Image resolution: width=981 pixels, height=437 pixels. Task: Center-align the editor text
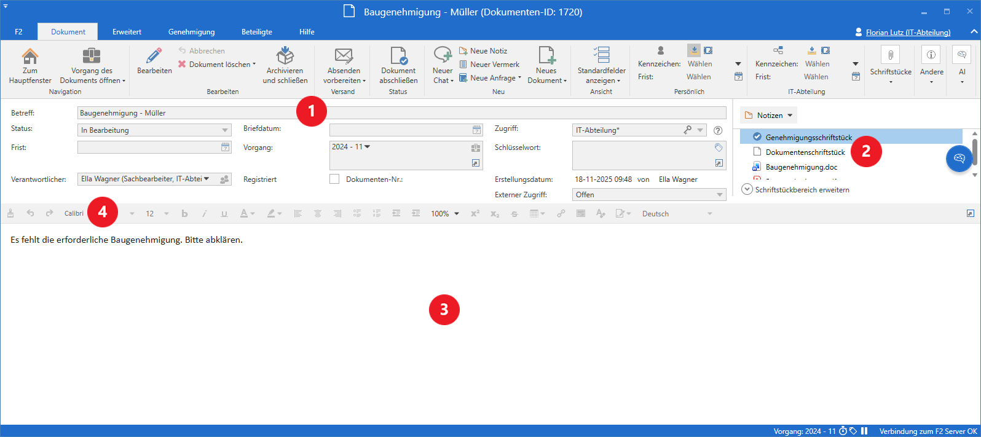[x=318, y=213]
